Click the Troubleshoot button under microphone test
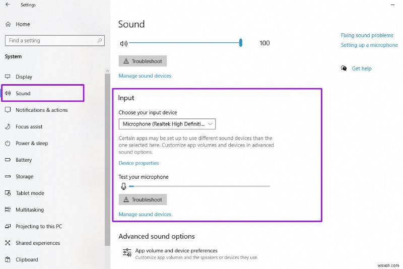The width and height of the screenshot is (403, 269). tap(143, 199)
